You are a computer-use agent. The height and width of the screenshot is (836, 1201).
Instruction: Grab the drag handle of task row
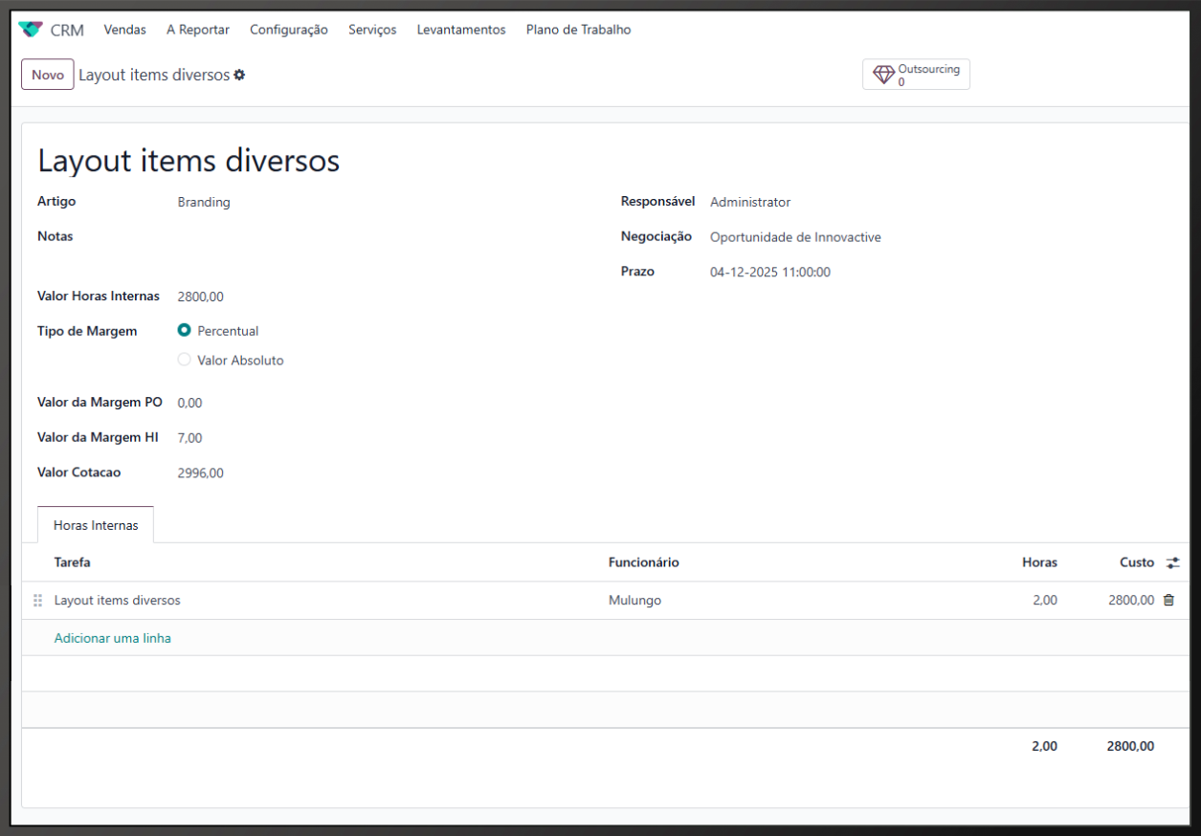(38, 601)
